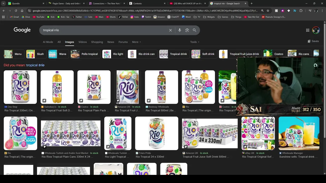
Task: Open the YouTube bookmark
Action: point(38,17)
